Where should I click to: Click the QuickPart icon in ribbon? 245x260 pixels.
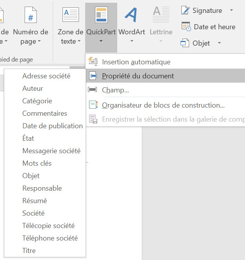point(101,15)
